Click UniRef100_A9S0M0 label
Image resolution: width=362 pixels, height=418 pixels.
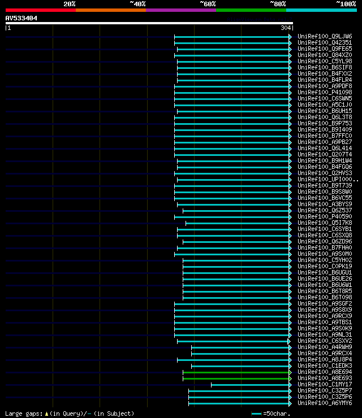(325, 254)
